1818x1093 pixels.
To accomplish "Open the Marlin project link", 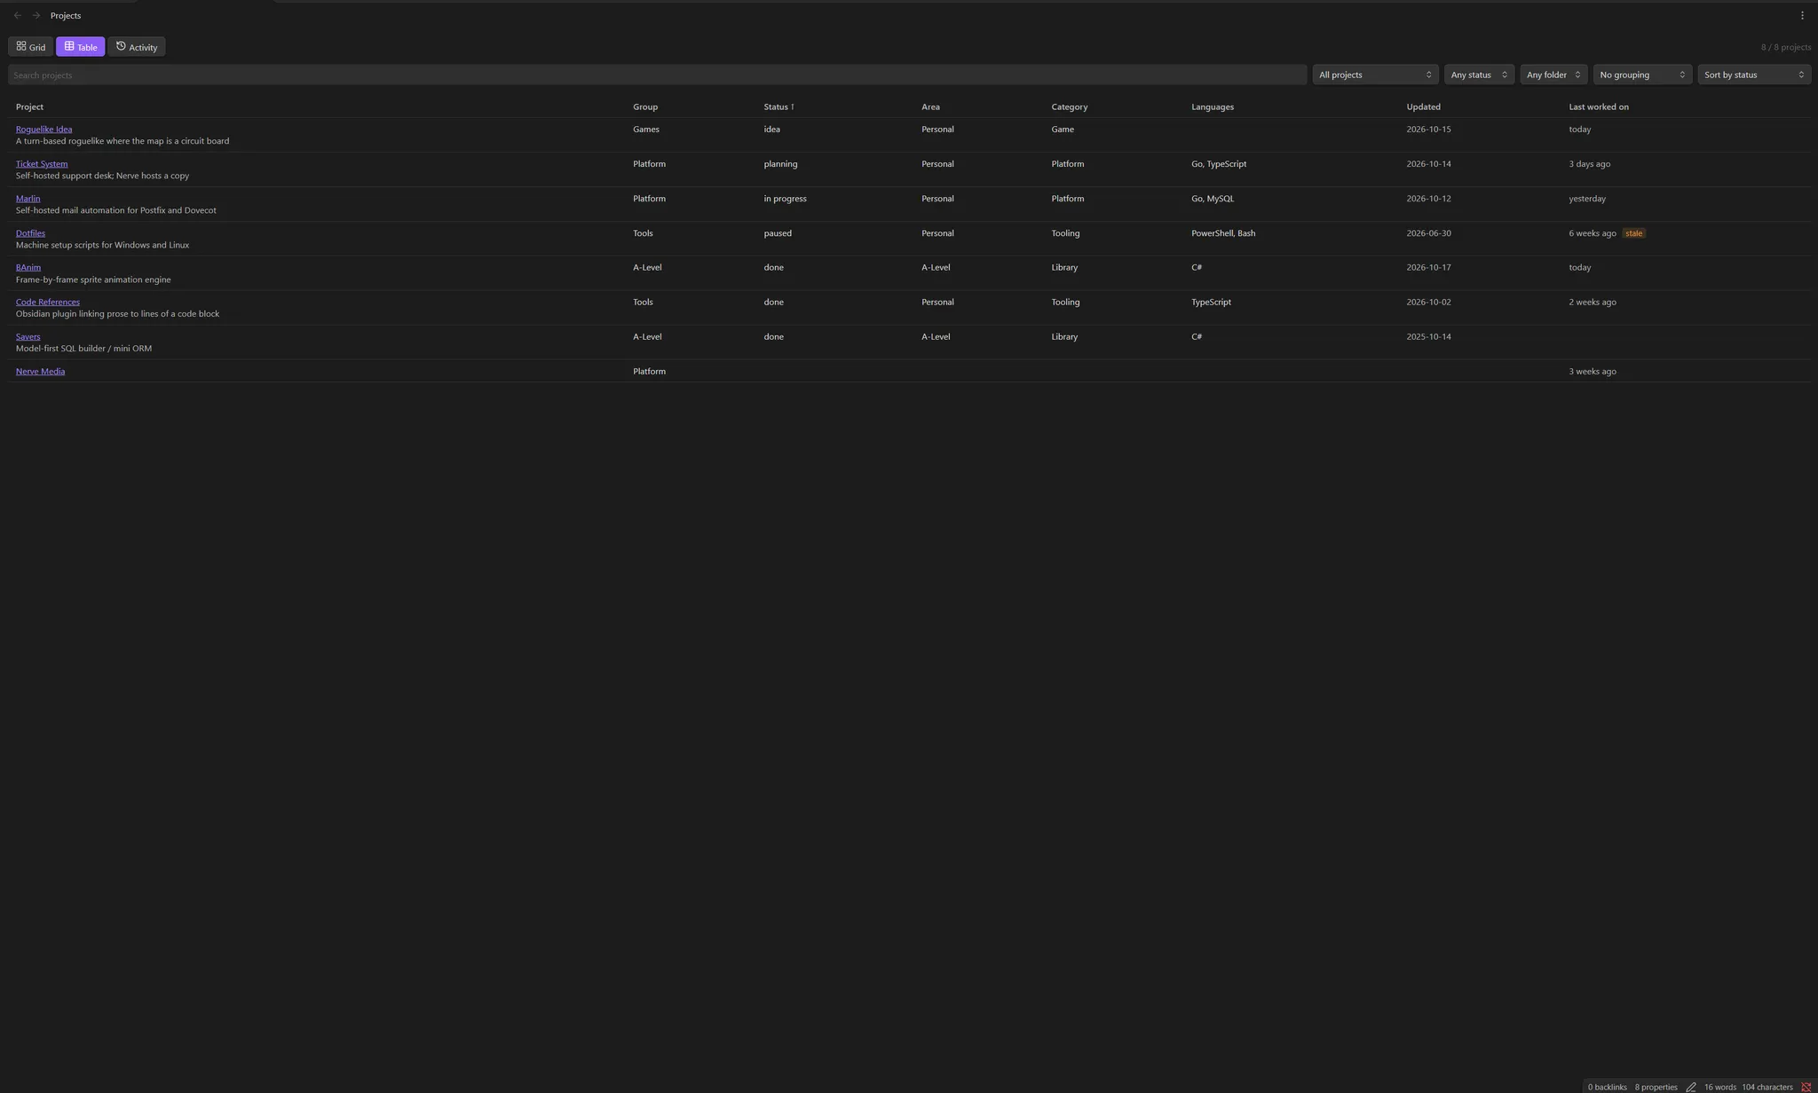I will pos(28,199).
